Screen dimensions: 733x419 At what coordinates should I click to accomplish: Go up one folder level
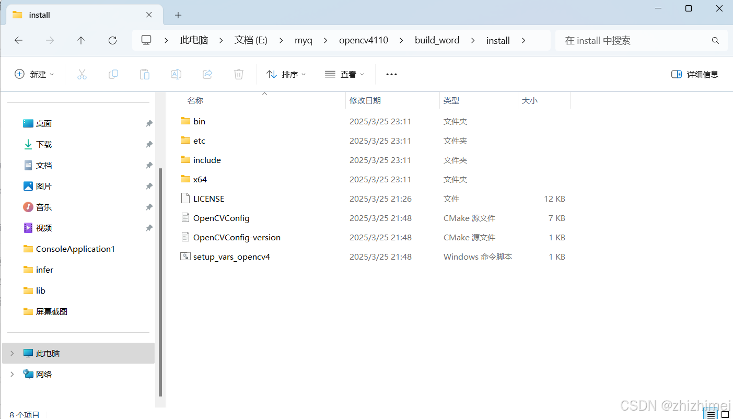click(x=81, y=40)
